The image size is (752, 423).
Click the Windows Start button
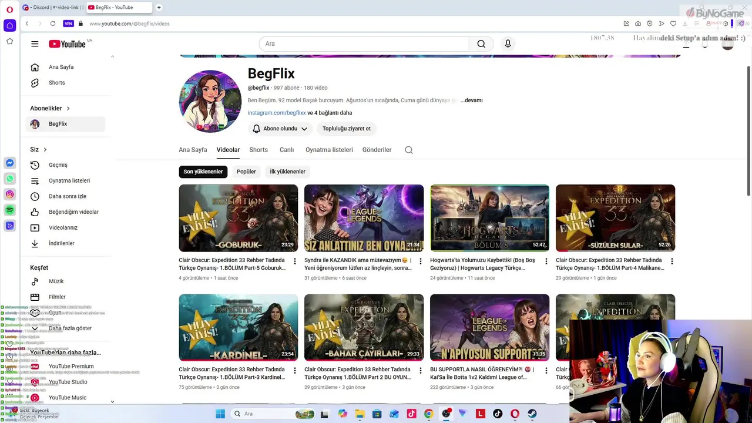(220, 414)
